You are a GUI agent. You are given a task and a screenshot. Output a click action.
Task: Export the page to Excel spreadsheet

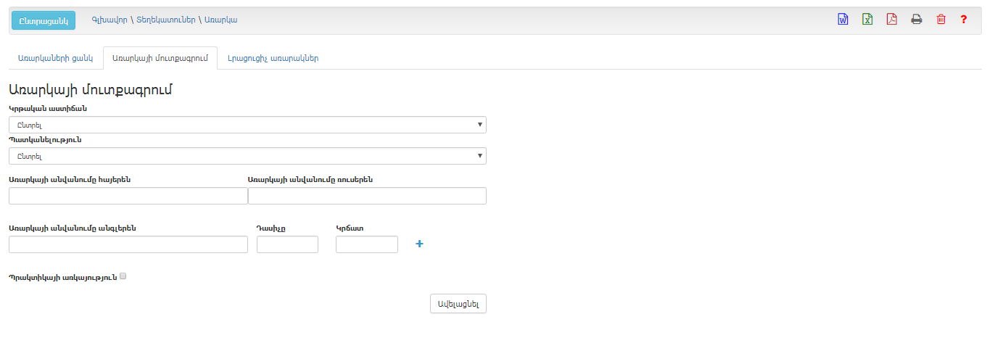coord(867,20)
